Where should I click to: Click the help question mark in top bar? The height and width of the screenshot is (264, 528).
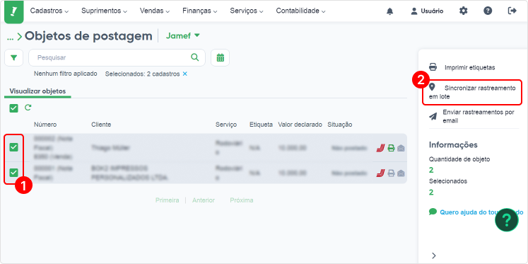click(488, 11)
